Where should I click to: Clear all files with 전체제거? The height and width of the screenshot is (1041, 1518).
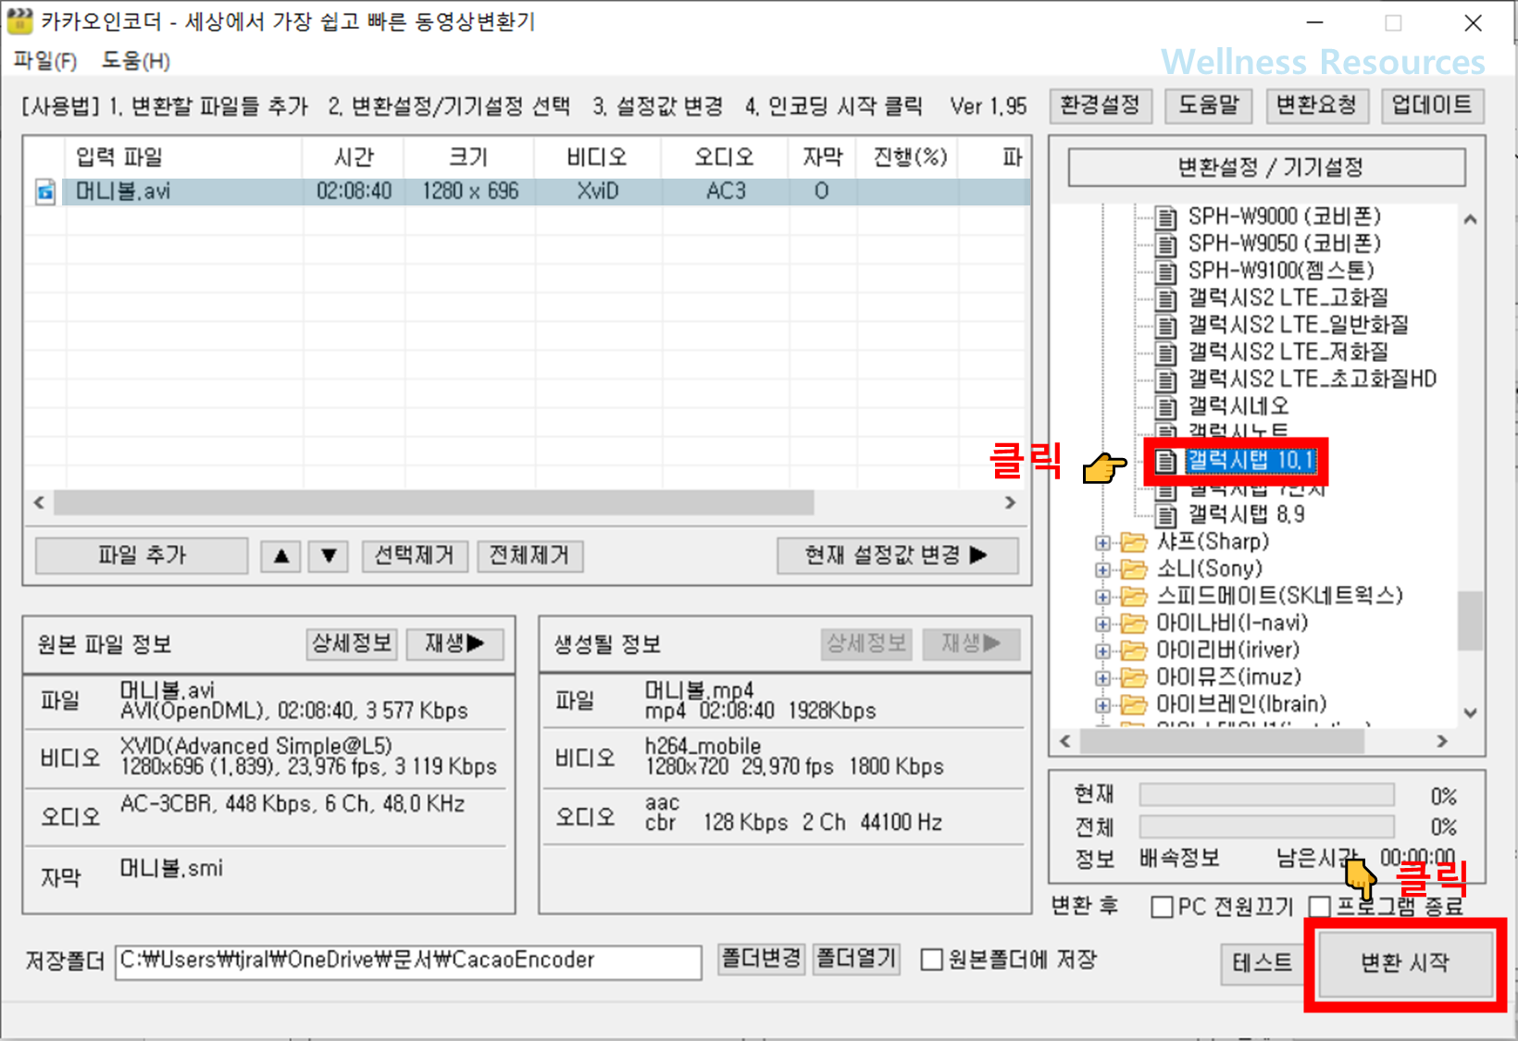[529, 555]
